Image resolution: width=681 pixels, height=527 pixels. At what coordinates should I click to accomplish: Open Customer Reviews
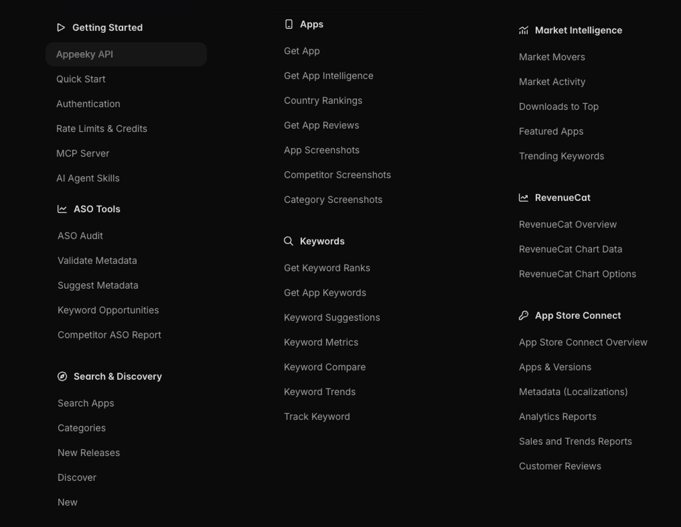click(560, 466)
